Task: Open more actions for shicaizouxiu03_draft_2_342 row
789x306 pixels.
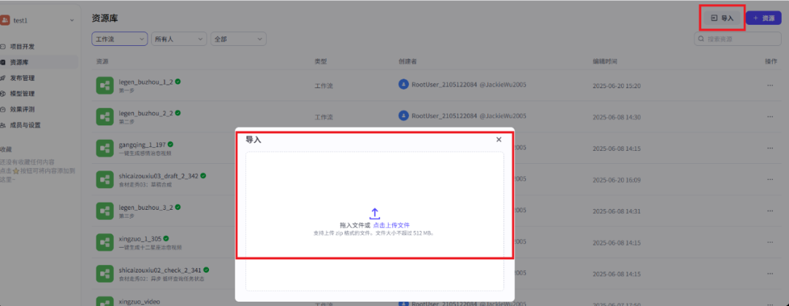Action: click(770, 179)
